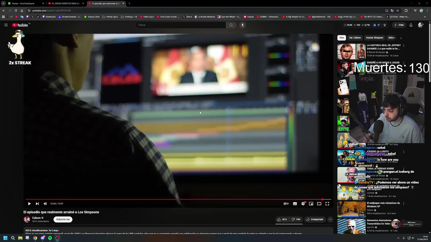Toggle subtitles in the player

coord(295,204)
